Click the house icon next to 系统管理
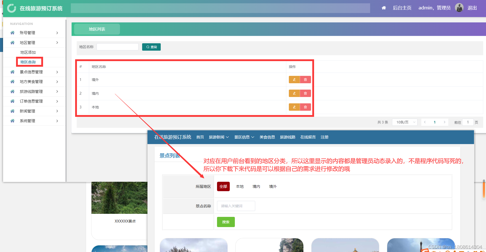The width and height of the screenshot is (486, 252). click(12, 121)
